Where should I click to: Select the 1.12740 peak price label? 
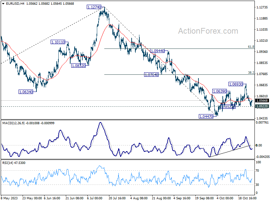point(94,7)
